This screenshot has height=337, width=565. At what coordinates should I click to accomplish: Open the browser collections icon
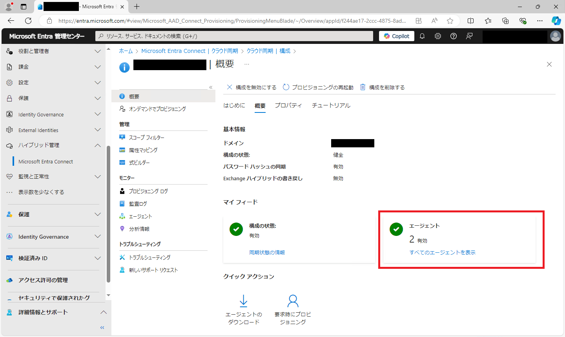click(x=505, y=21)
